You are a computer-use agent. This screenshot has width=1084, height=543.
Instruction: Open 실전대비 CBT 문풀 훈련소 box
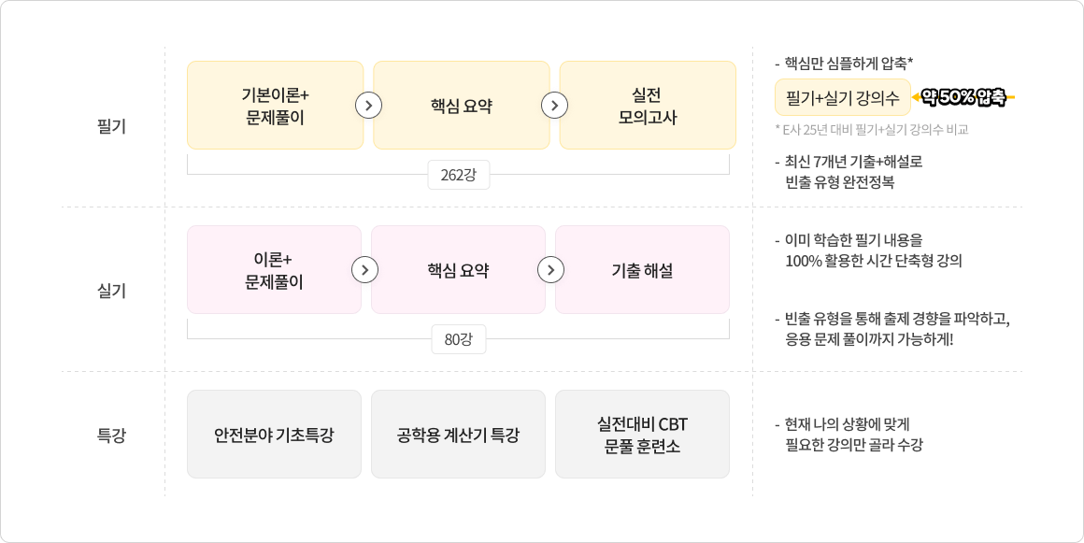pyautogui.click(x=642, y=435)
